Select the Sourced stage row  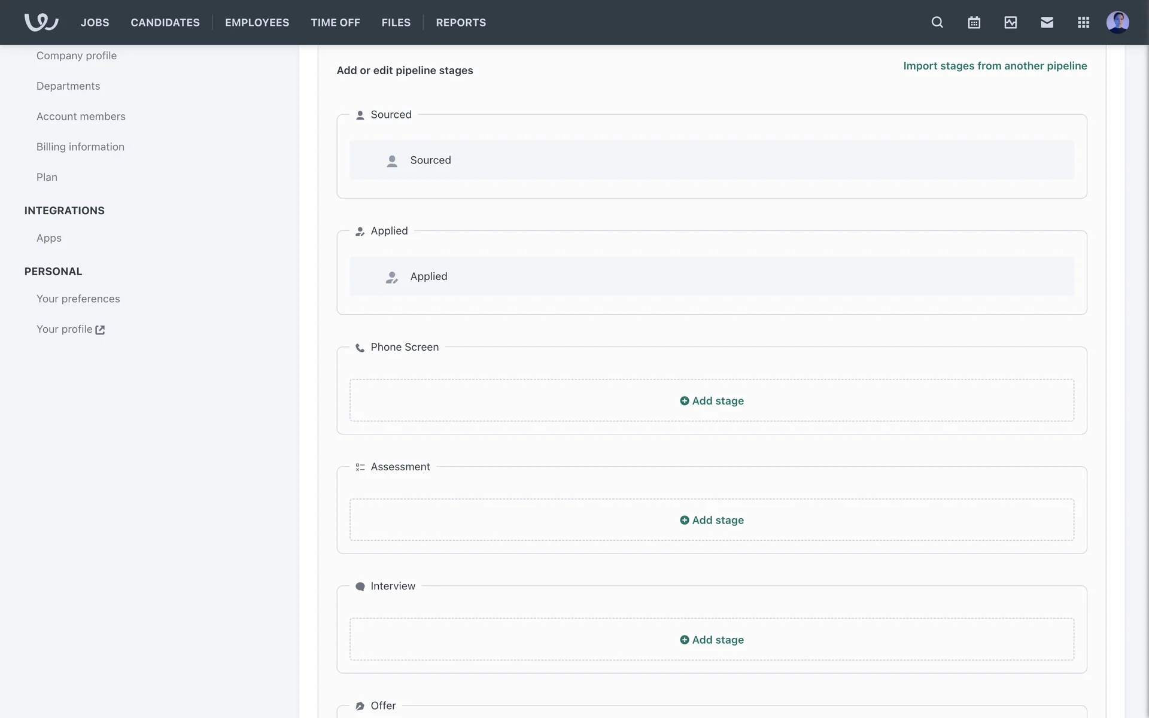pyautogui.click(x=712, y=160)
